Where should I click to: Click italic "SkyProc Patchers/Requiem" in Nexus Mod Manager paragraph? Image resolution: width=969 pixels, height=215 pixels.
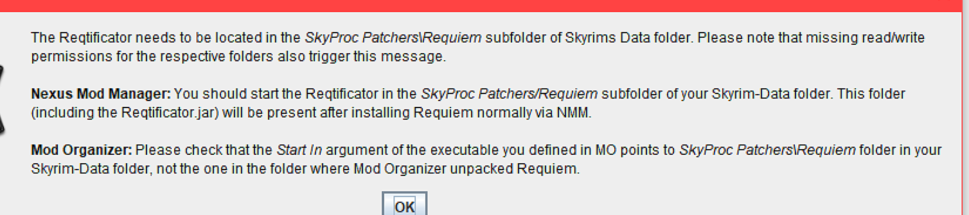pos(509,94)
